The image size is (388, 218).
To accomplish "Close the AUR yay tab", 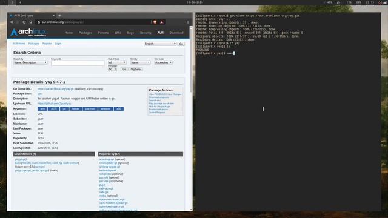I will point(54,15).
